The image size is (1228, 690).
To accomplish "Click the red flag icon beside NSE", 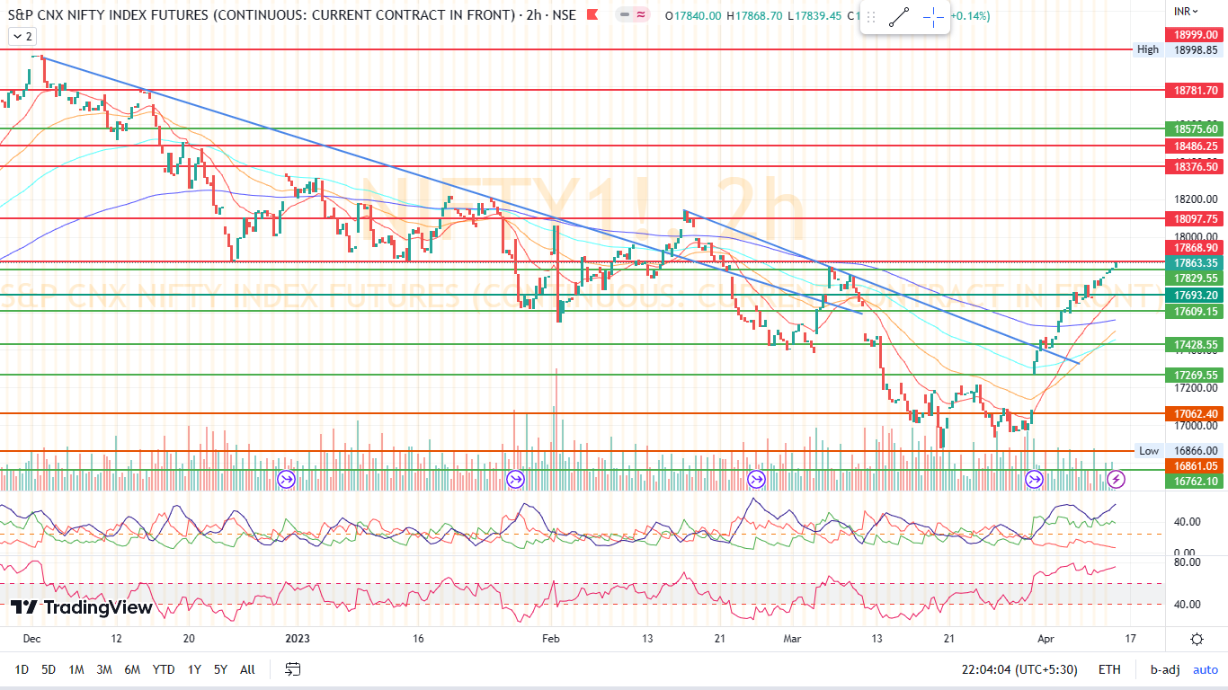I will click(592, 15).
